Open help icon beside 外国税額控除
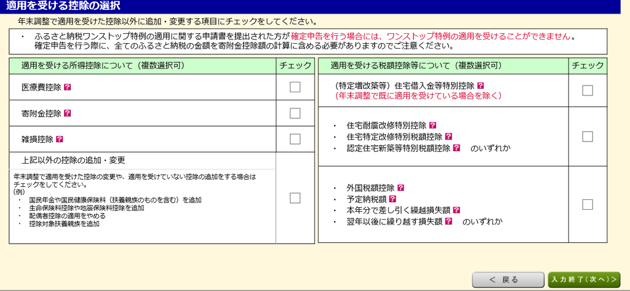 click(401, 188)
